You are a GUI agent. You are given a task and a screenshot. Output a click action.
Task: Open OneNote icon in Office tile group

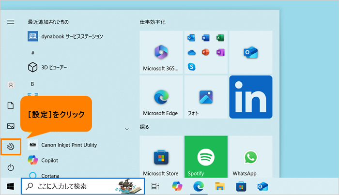pos(220,52)
